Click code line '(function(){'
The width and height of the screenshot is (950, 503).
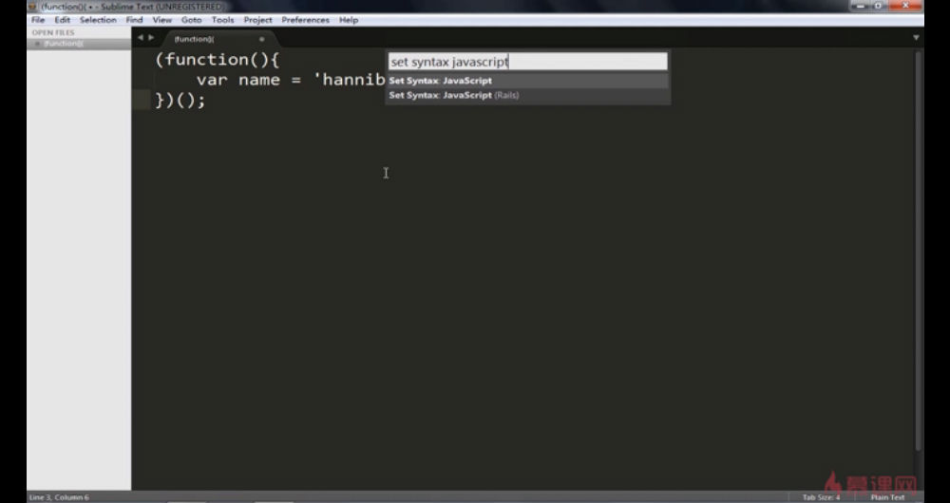pyautogui.click(x=217, y=60)
